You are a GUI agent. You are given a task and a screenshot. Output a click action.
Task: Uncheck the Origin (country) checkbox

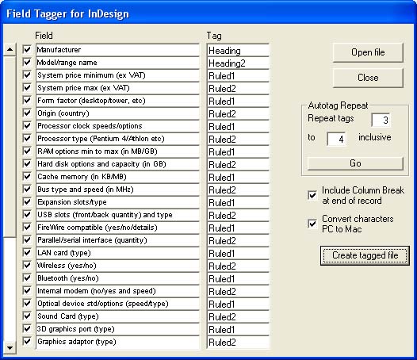(x=27, y=113)
